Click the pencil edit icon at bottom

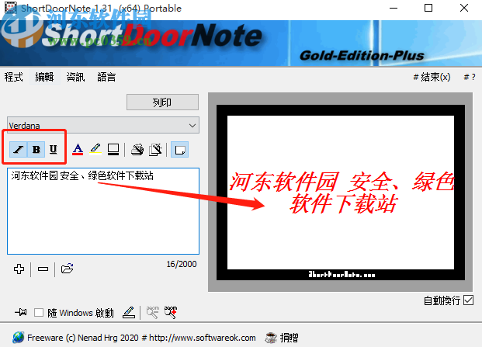[129, 312]
